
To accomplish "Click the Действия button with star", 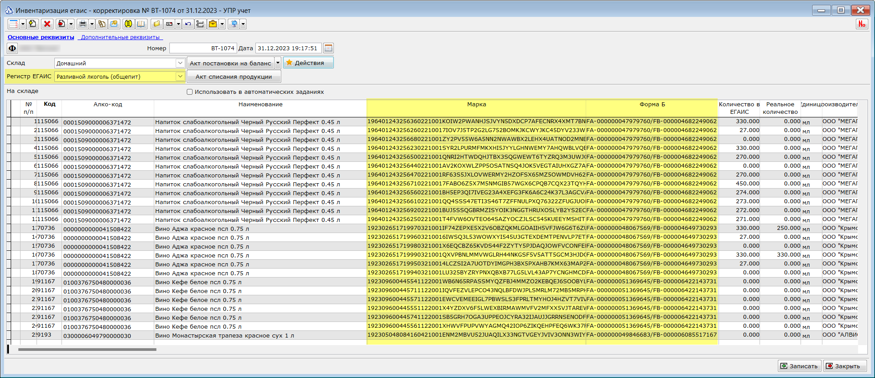I will point(308,63).
